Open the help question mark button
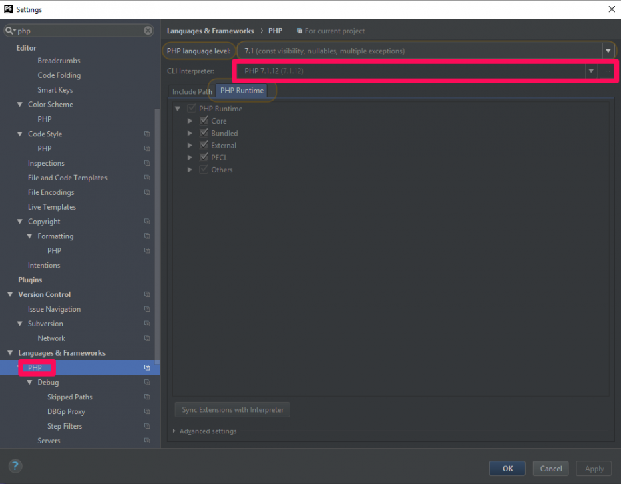The image size is (621, 484). tap(15, 466)
